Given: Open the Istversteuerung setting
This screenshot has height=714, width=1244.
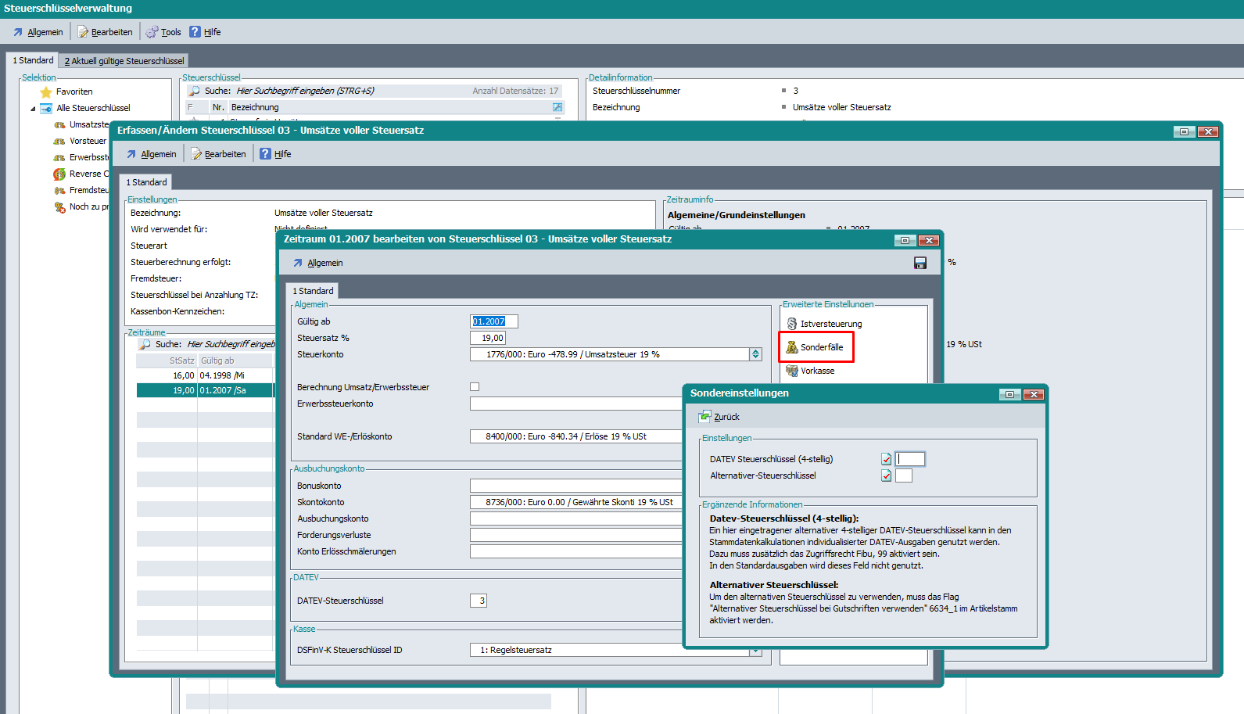Looking at the screenshot, I should [823, 324].
